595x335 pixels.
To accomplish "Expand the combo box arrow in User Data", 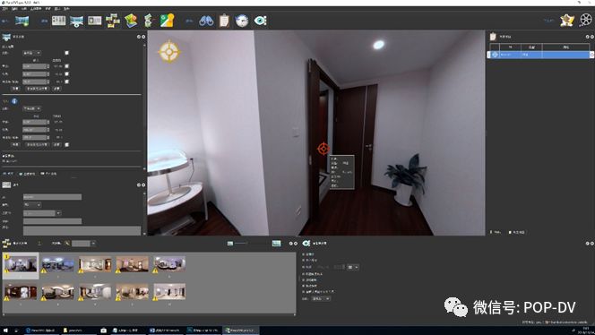I will [58, 213].
